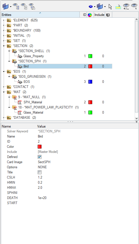Click the yellow highlight selection icon
Image resolution: width=139 pixels, height=244 pixels.
(x=118, y=7)
